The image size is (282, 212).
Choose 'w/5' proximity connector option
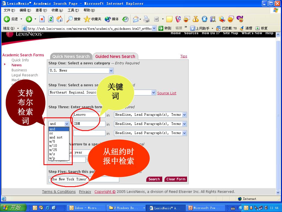59,142
